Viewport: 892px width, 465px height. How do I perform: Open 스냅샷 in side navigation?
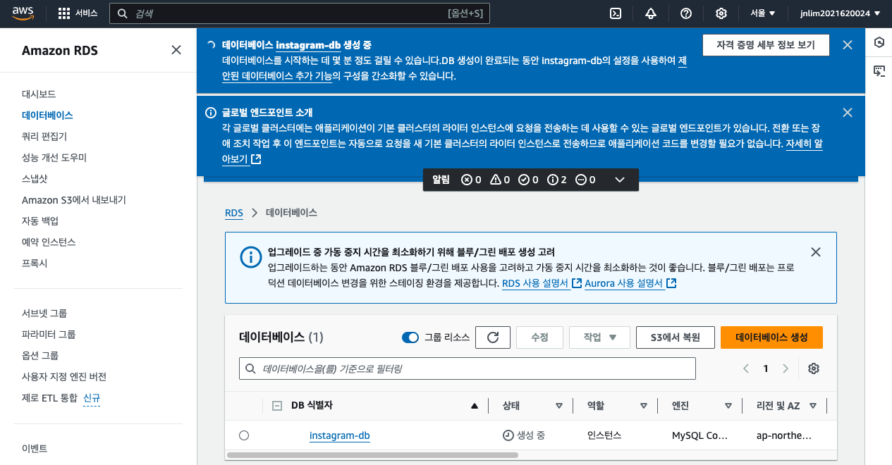click(35, 178)
